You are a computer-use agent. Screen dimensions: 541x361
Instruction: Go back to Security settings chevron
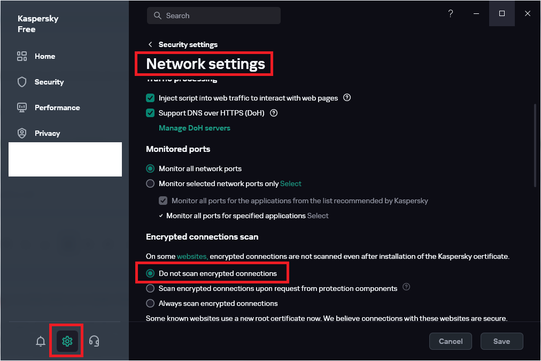[150, 44]
